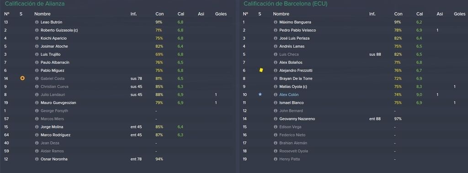This screenshot has height=173, width=468.
Task: Click yellow card icon for Alejandro Frezzotti
Action: click(x=261, y=70)
